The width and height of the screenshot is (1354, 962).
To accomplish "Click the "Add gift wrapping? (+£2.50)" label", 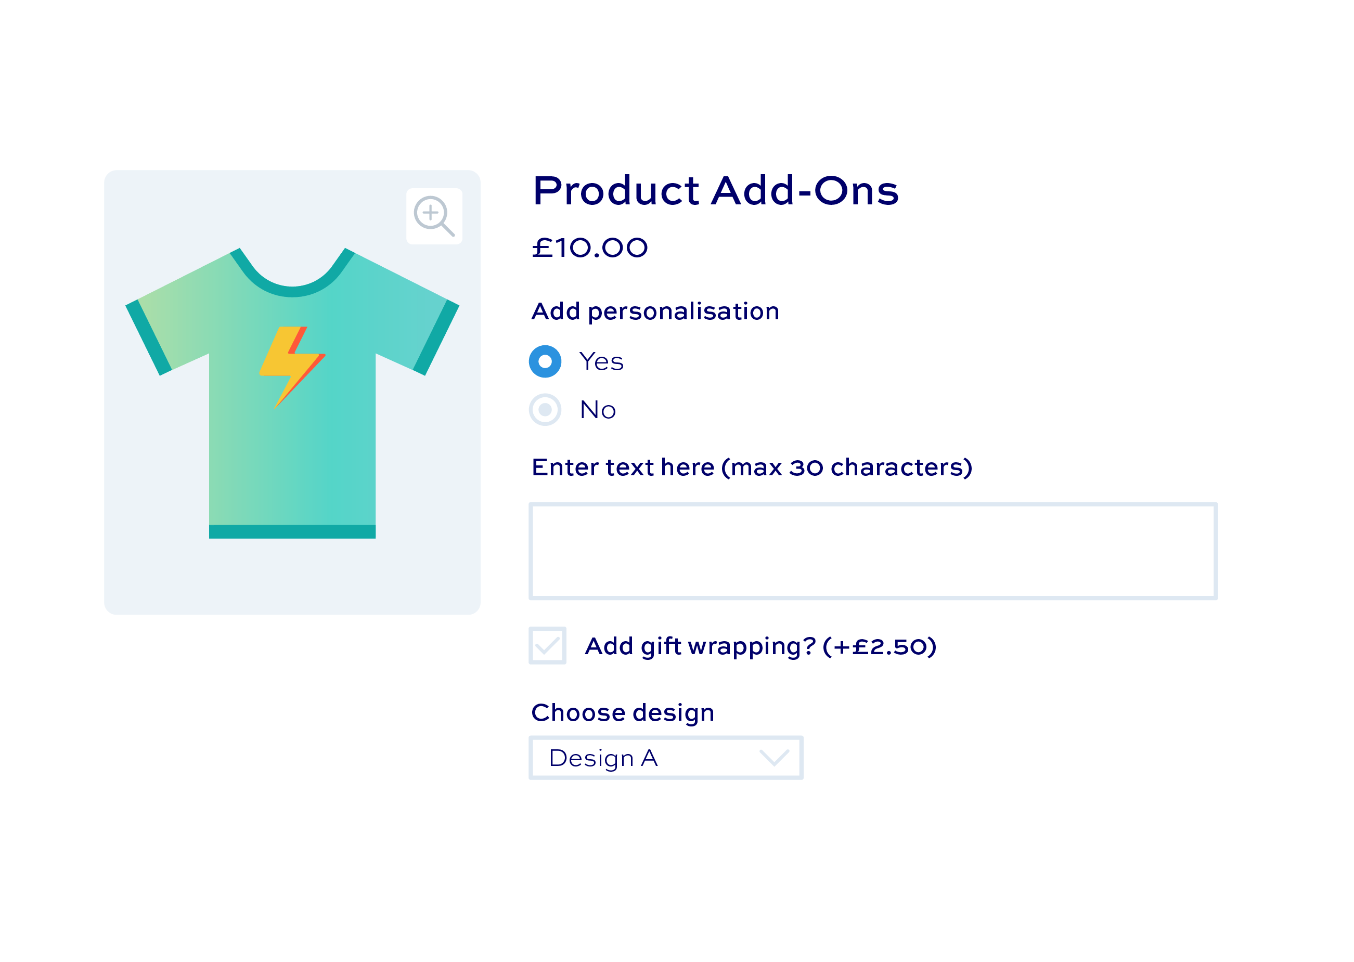I will (760, 646).
